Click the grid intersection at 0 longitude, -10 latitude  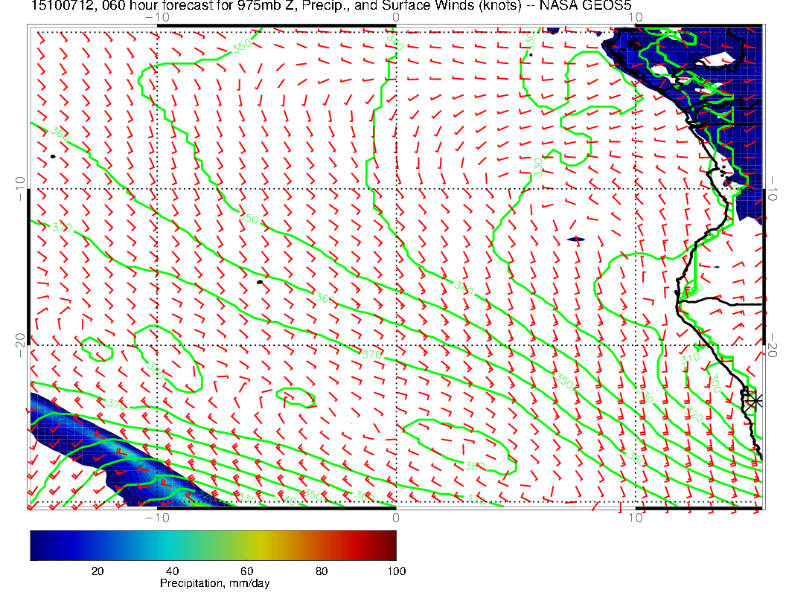point(395,189)
